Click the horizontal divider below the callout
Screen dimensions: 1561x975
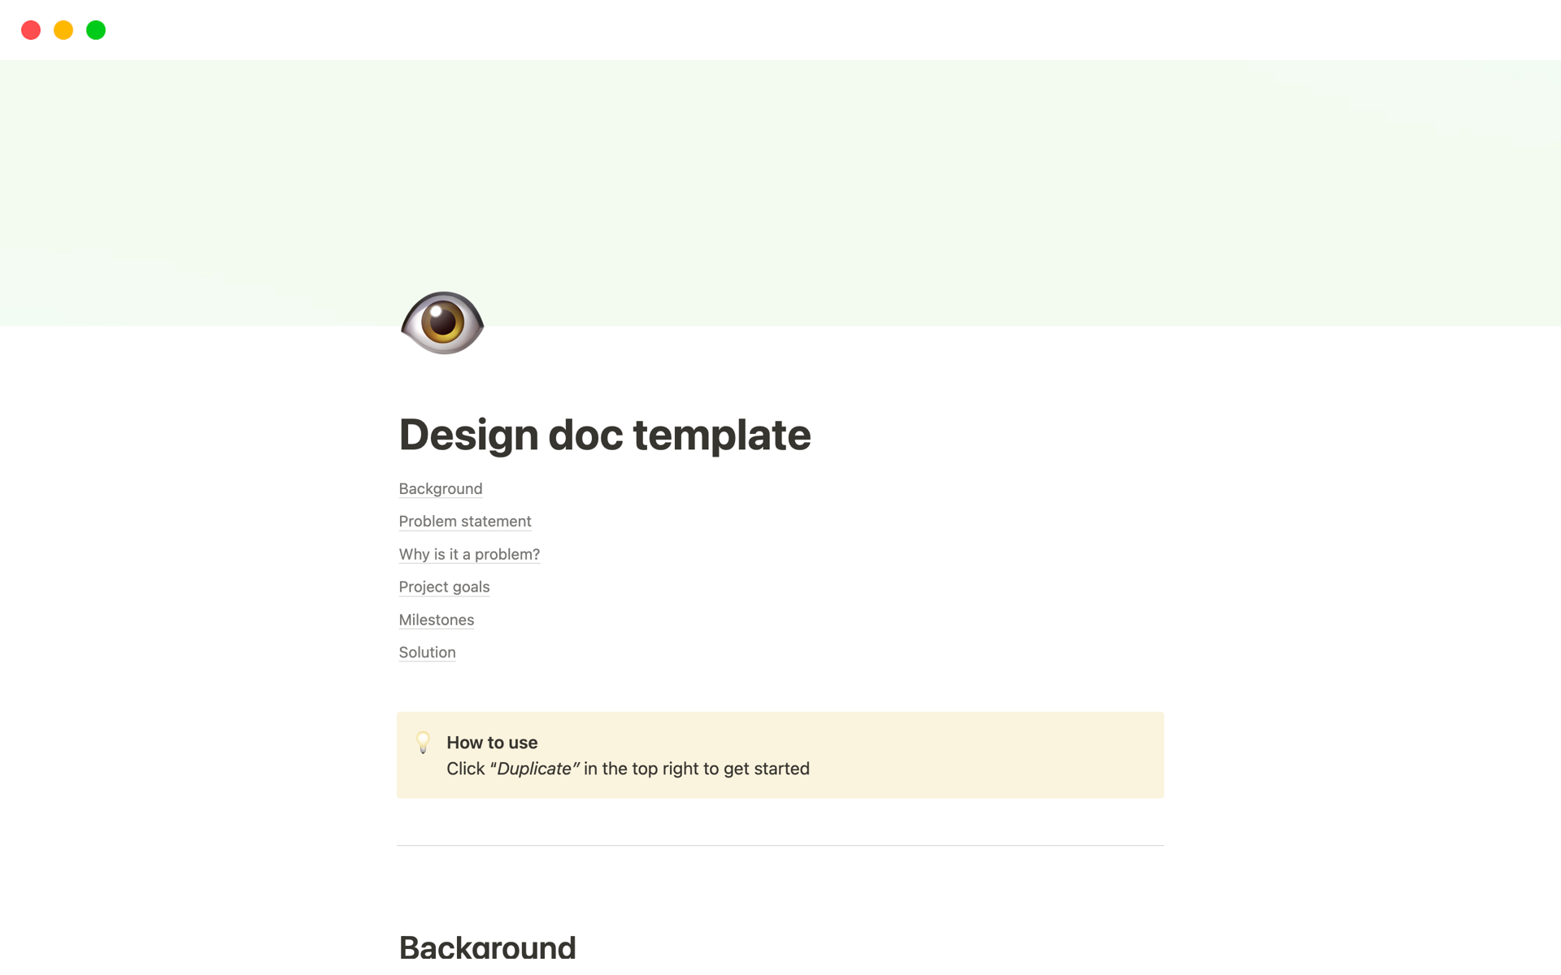(780, 846)
